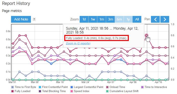Image resolution: width=177 pixels, height=94 pixels.
Task: Click the Fully Loaded legend label
Action: 23,91
